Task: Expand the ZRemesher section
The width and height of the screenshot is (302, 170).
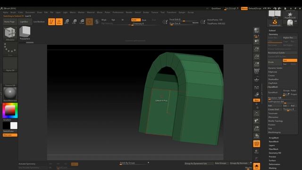Action: 273,117
